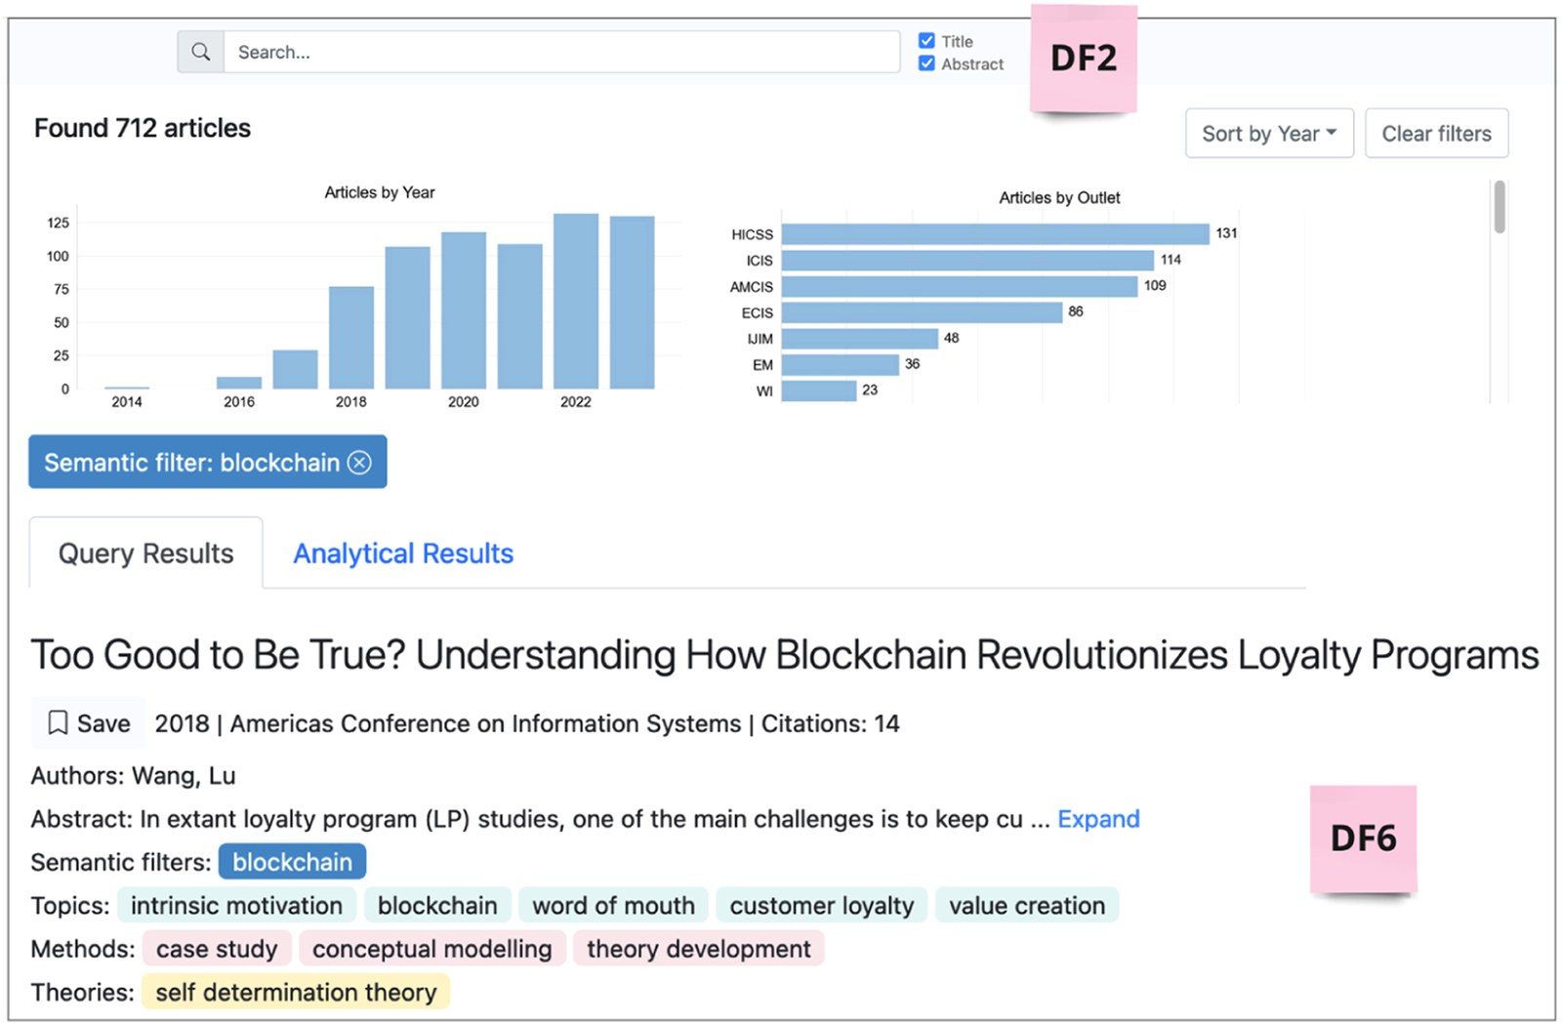
Task: Toggle the Title checkbox
Action: coord(926,41)
